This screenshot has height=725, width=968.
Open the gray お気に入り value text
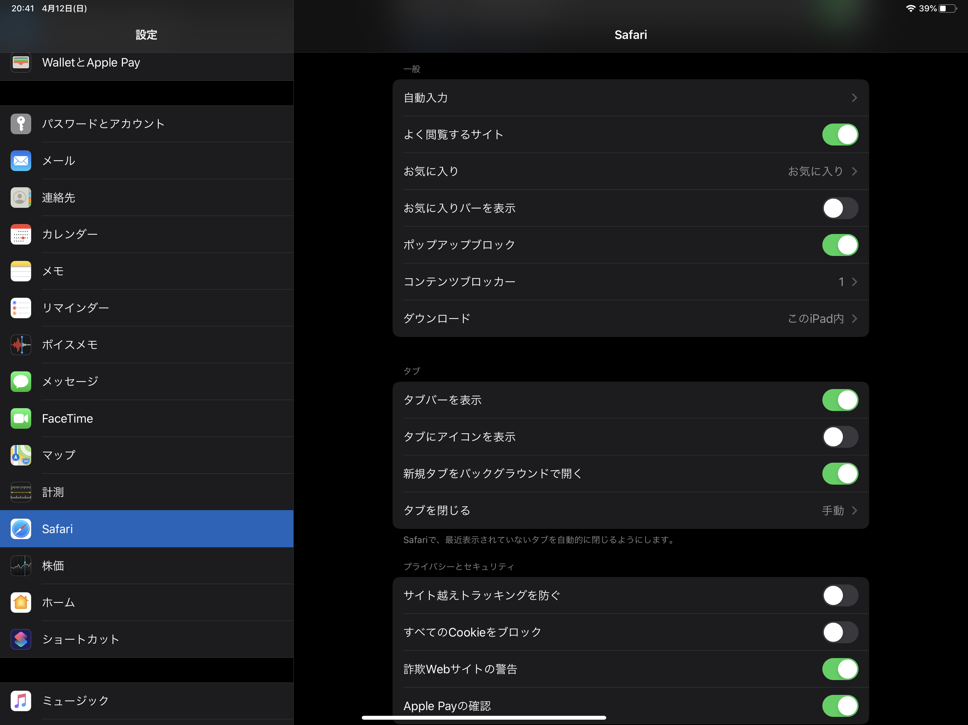(816, 171)
